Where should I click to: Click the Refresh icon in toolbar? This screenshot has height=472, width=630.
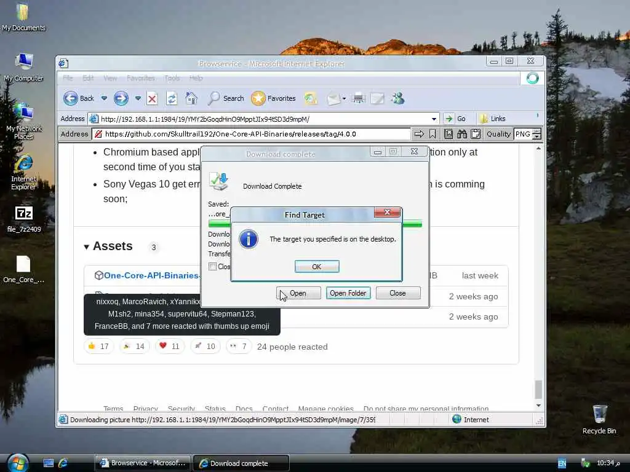172,99
